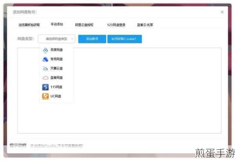Choose UC网盘 from the dropdown list
Viewport: 235px width, 161px height.
coord(56,96)
